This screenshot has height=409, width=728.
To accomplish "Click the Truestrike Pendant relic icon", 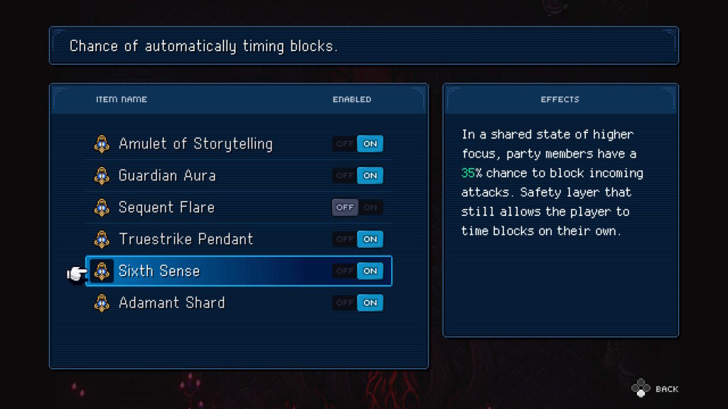I will 102,239.
